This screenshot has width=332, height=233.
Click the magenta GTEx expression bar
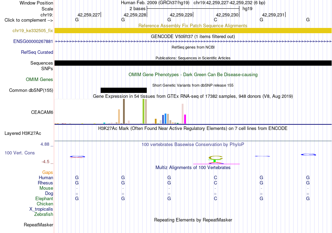(185, 119)
